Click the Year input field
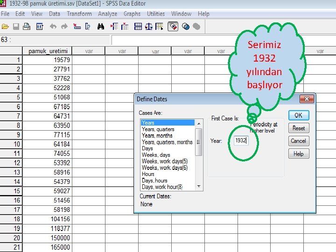 241,140
